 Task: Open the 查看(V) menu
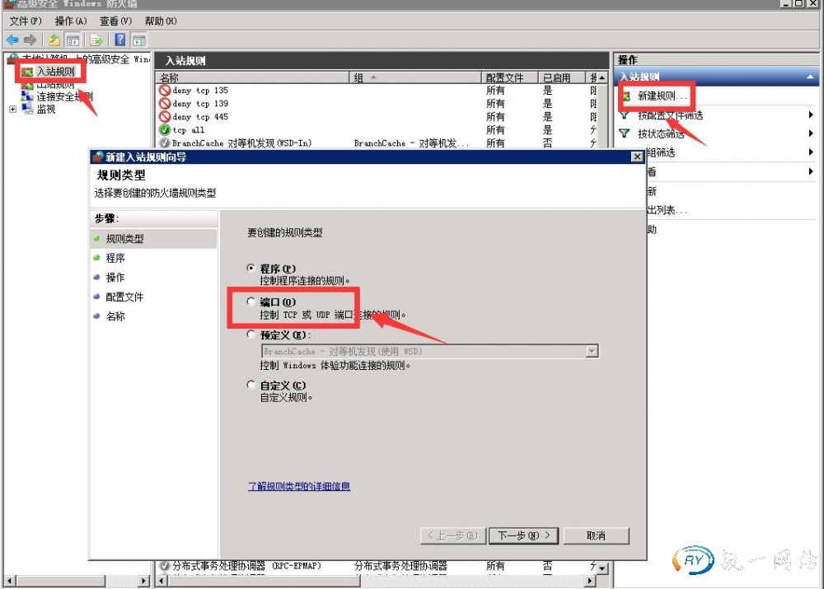[115, 21]
